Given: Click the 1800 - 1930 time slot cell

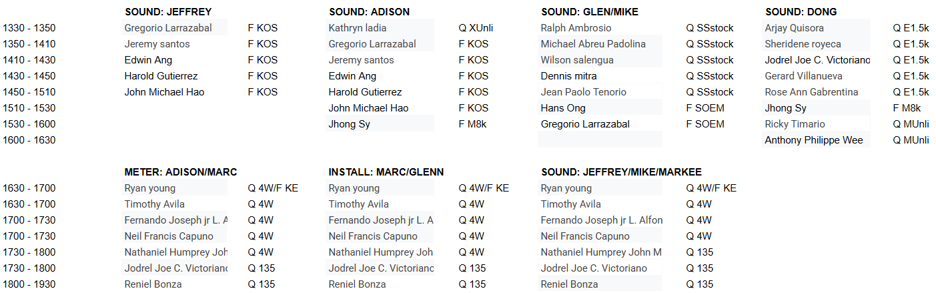Looking at the screenshot, I should click(x=29, y=284).
